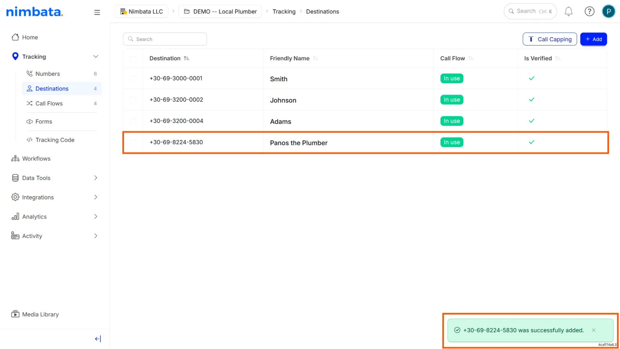Click the nimbata logo

point(34,12)
